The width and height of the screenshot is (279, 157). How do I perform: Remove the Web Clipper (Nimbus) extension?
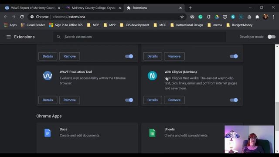tap(174, 100)
